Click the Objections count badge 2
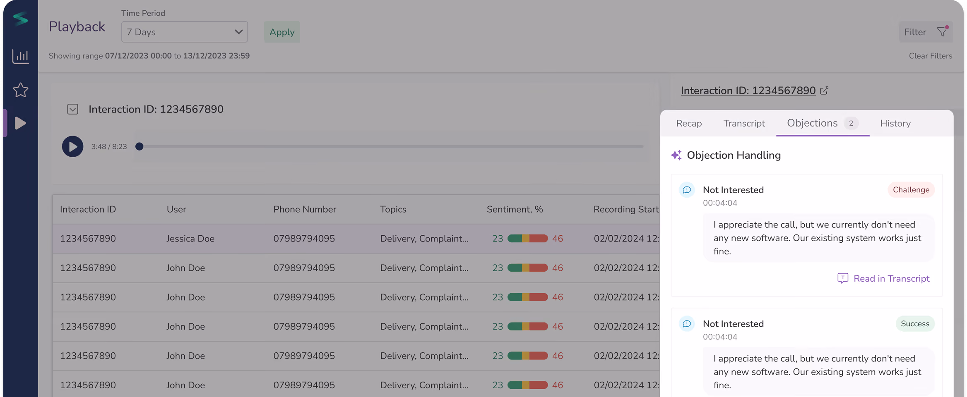This screenshot has width=967, height=397. tap(851, 123)
